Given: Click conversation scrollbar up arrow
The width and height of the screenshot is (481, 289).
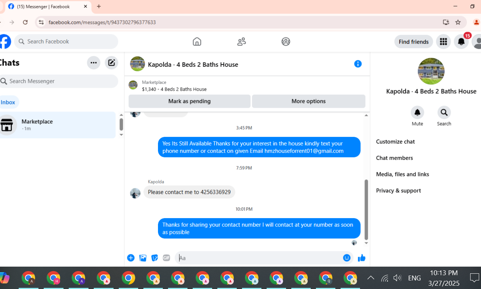Looking at the screenshot, I should tap(366, 115).
